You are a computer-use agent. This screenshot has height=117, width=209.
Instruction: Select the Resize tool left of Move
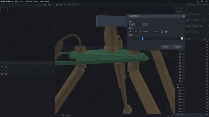(57, 5)
